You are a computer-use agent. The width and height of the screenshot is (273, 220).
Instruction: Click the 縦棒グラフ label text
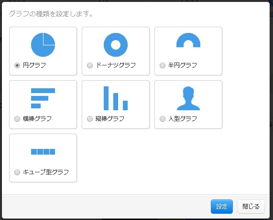(110, 119)
